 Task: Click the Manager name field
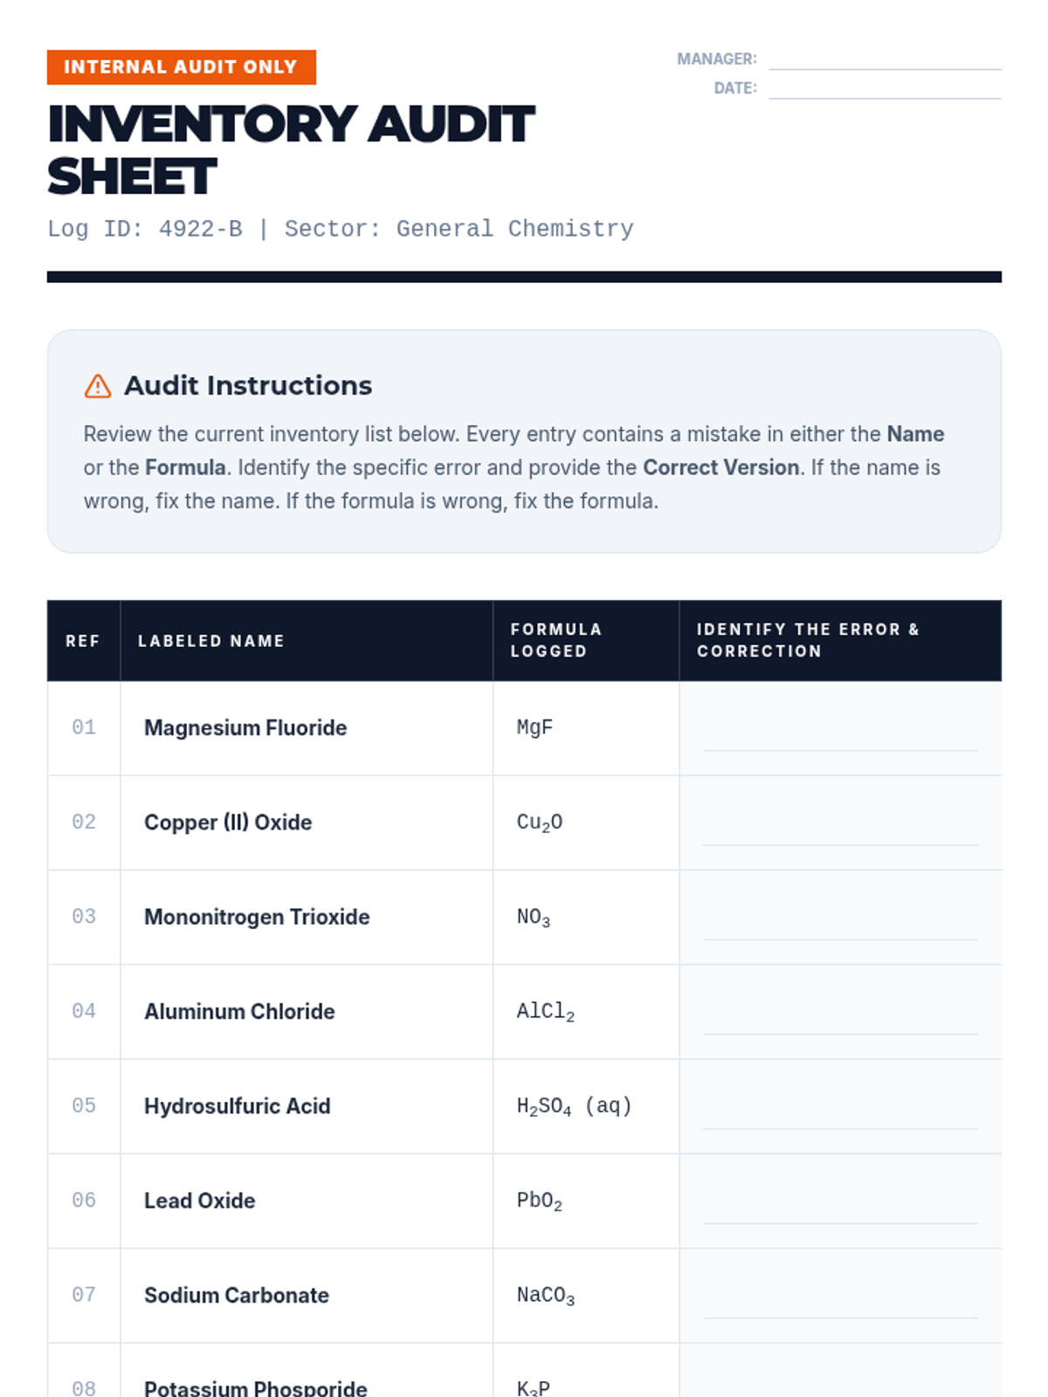[884, 58]
